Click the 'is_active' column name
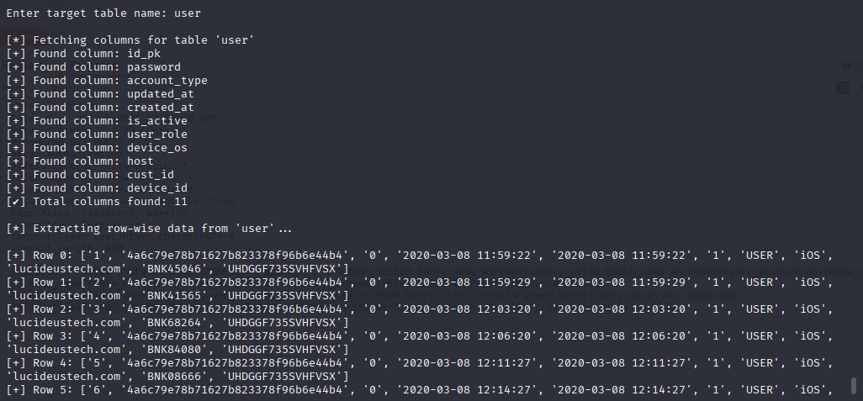Screen dimensions: 863x401 [157, 121]
